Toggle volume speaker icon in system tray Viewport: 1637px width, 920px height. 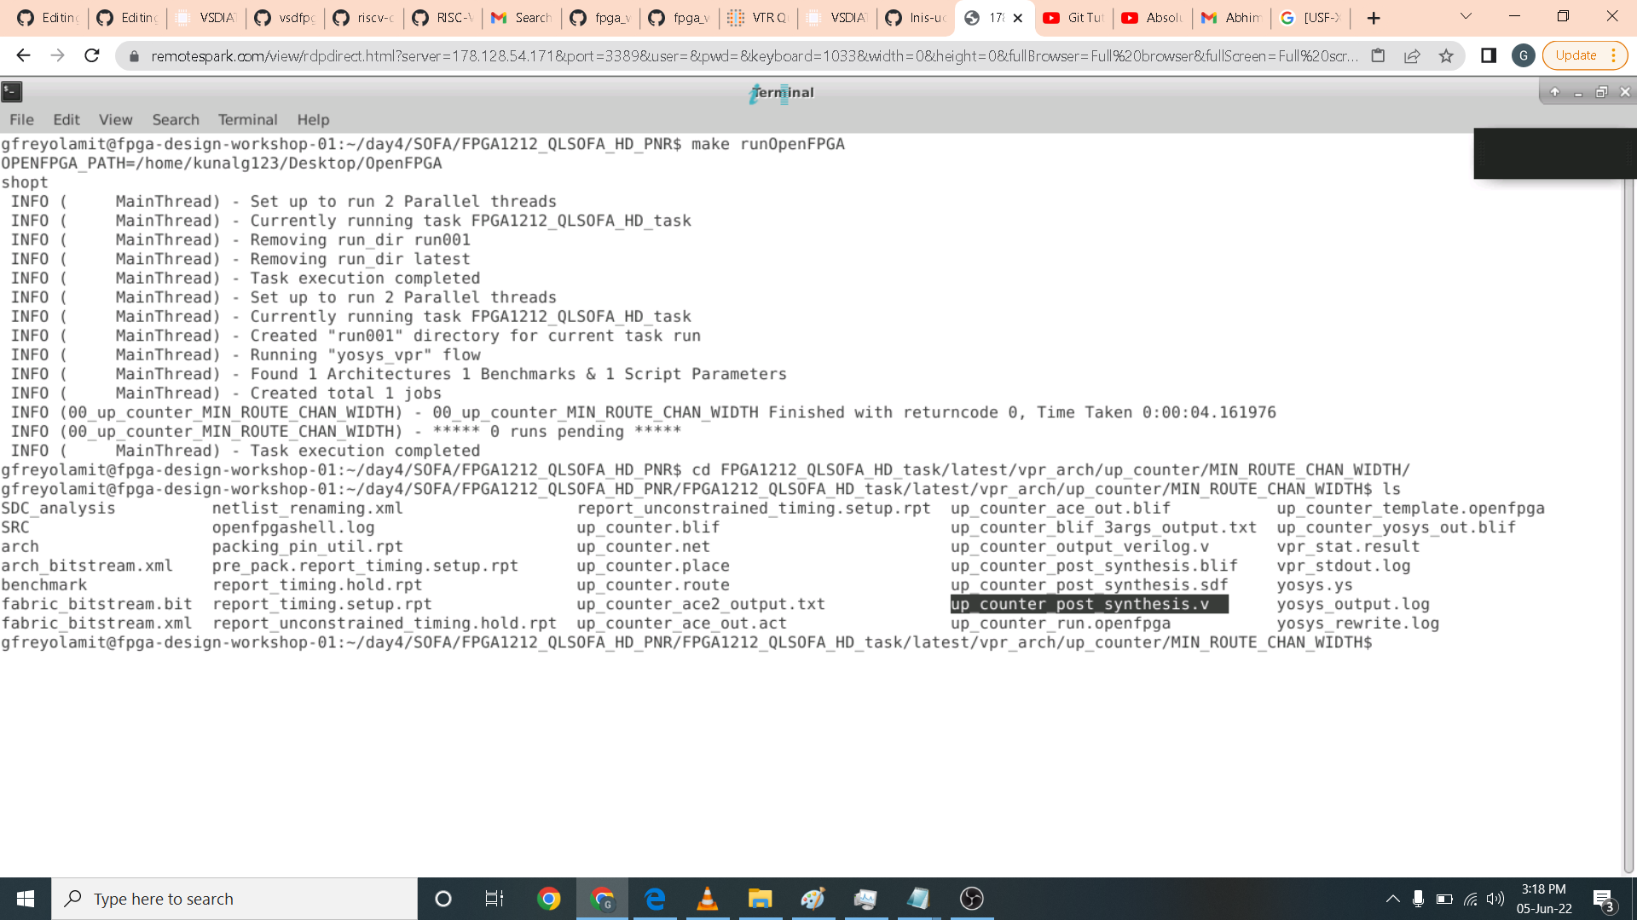[1495, 899]
